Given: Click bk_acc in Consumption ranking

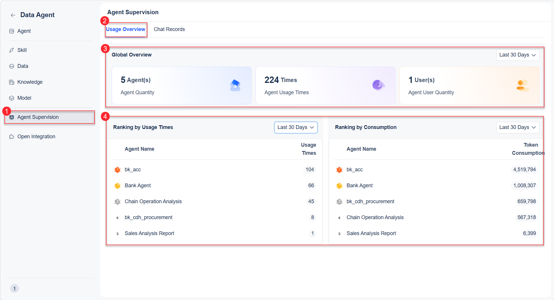Looking at the screenshot, I should pyautogui.click(x=355, y=170).
